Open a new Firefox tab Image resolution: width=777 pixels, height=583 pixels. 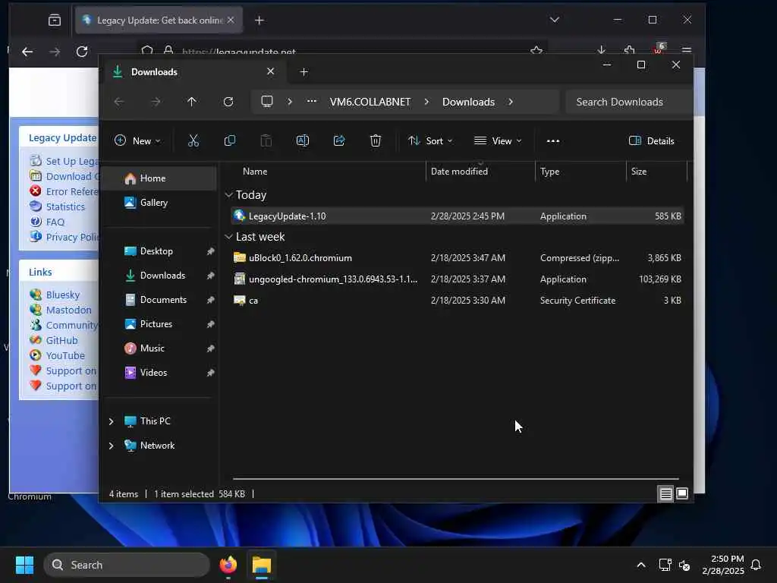(x=260, y=20)
